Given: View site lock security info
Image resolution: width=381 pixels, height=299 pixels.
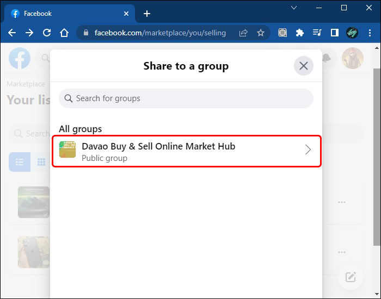Looking at the screenshot, I should point(86,33).
